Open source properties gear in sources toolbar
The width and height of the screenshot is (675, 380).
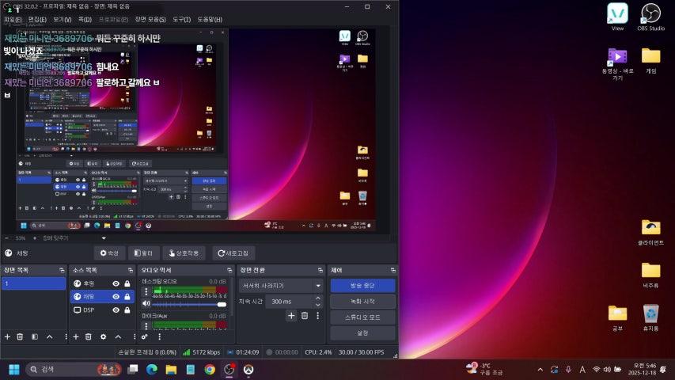(x=103, y=336)
